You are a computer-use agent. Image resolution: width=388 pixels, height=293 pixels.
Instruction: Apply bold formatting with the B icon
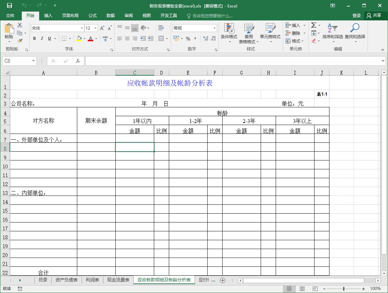click(x=34, y=38)
